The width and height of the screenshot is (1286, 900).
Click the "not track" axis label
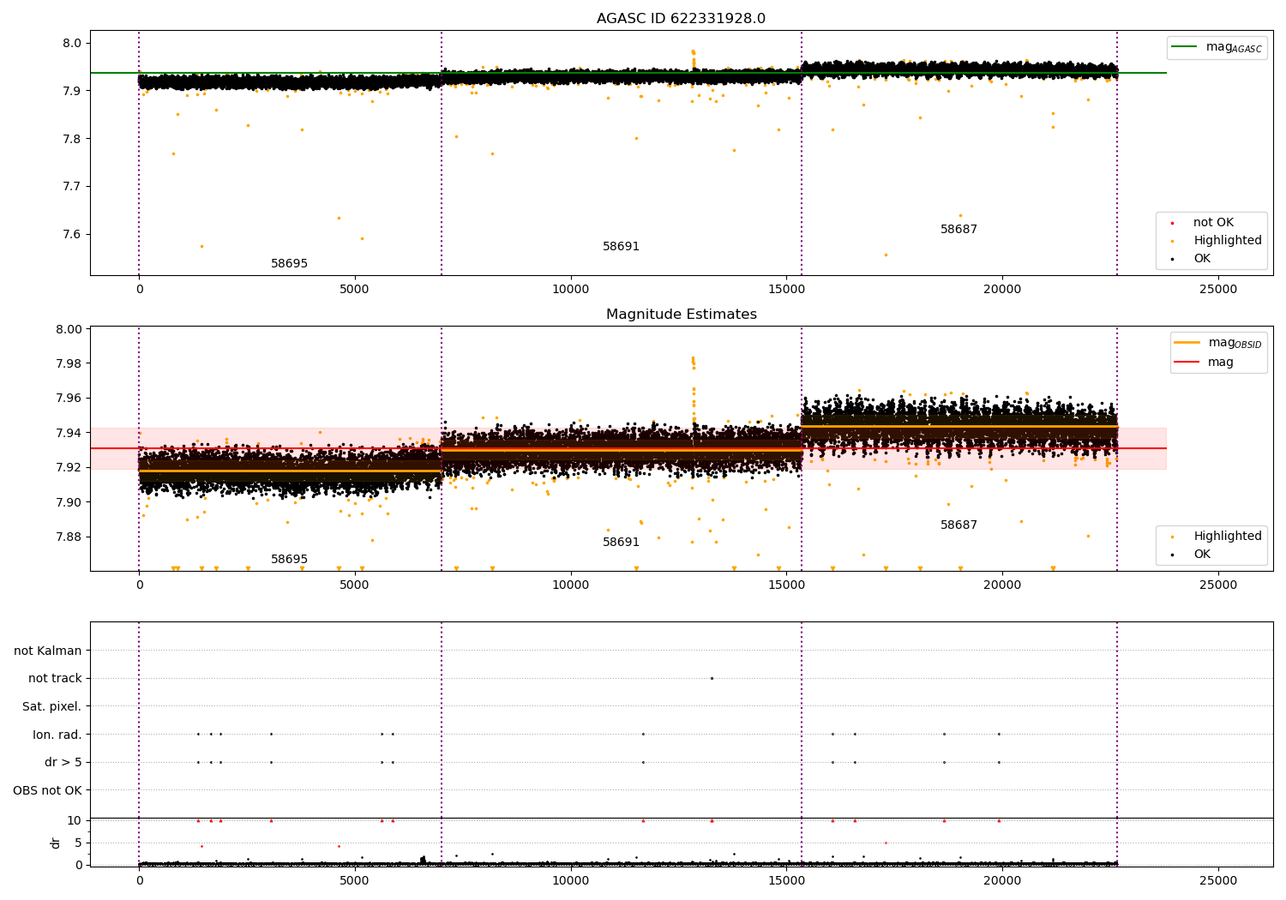pos(55,679)
